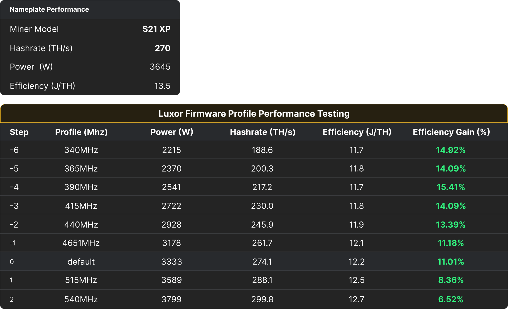
Task: Select the efficiency value 11.9
Action: pyautogui.click(x=357, y=225)
